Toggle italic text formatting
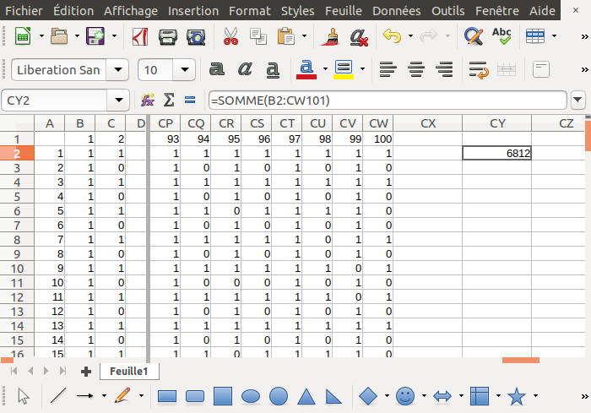Screen dimensions: 591x413 (x=246, y=69)
